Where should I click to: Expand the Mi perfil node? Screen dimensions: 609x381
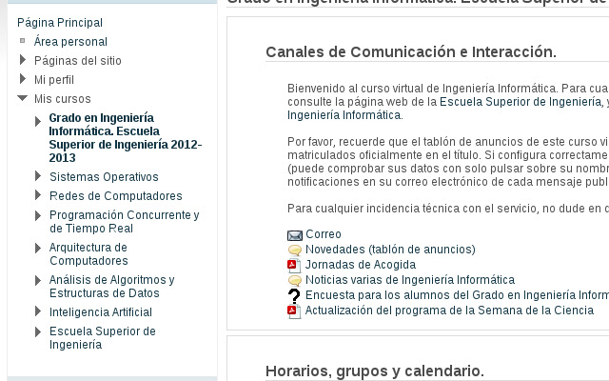point(23,79)
